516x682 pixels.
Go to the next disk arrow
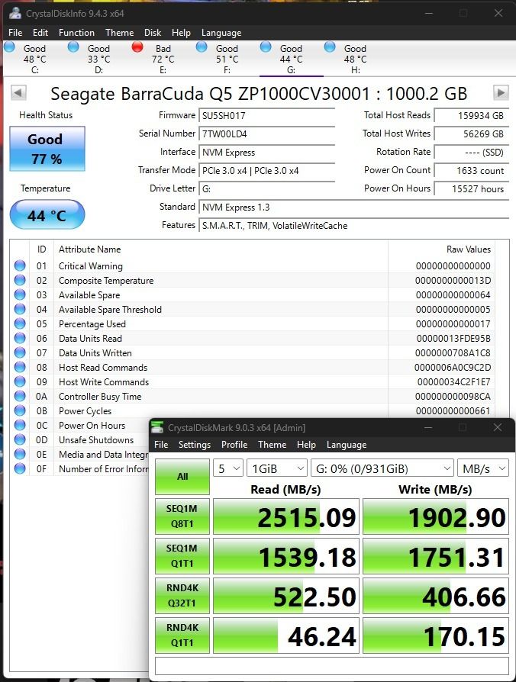500,92
